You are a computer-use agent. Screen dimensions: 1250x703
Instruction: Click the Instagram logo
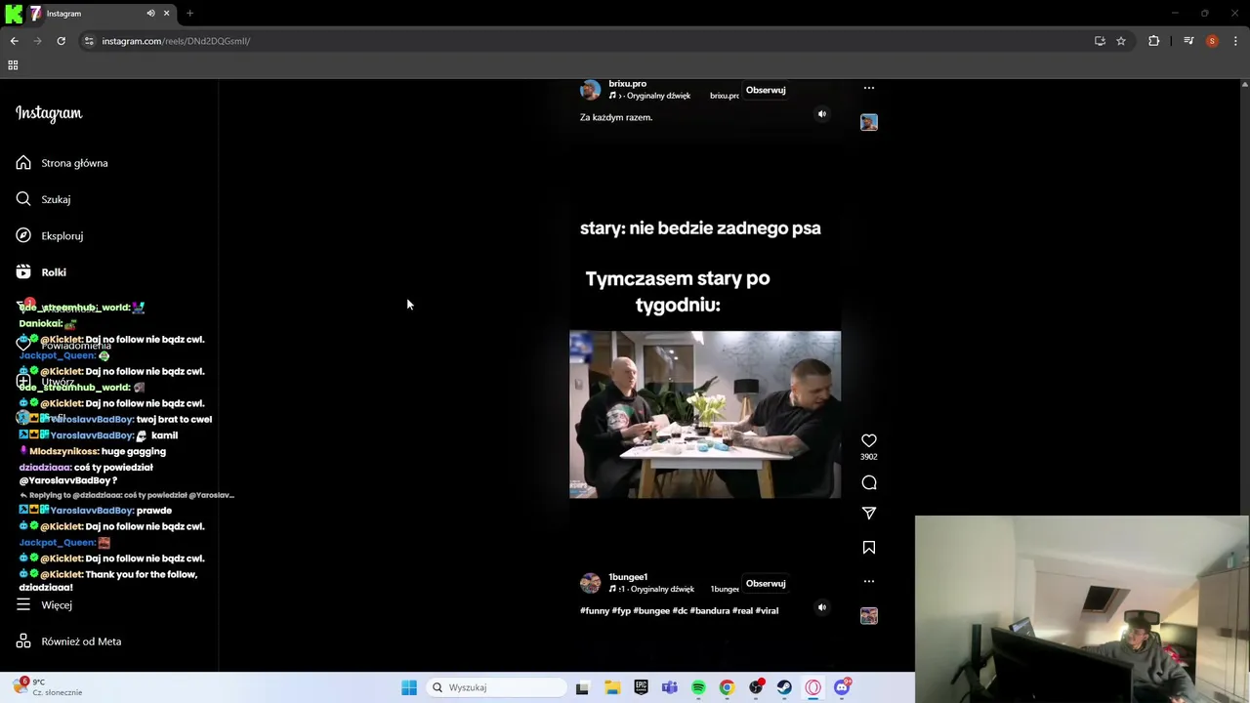pyautogui.click(x=49, y=113)
